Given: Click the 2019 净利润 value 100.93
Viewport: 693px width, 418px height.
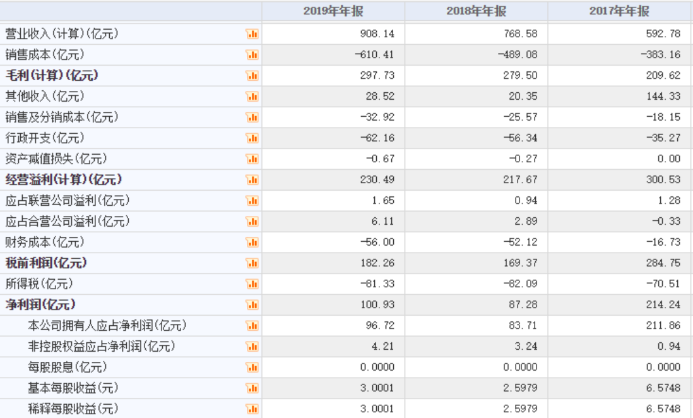Looking at the screenshot, I should pos(377,305).
